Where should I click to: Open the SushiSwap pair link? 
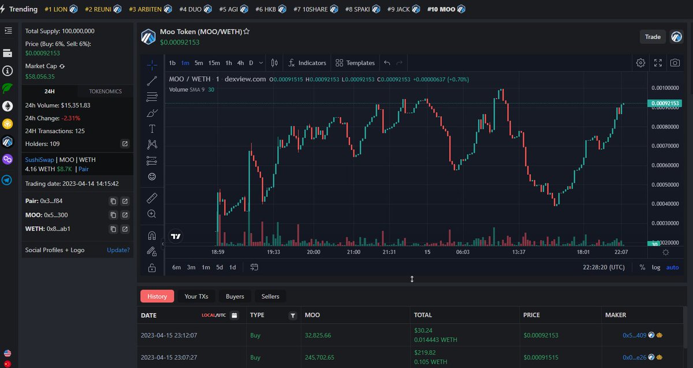tap(39, 160)
